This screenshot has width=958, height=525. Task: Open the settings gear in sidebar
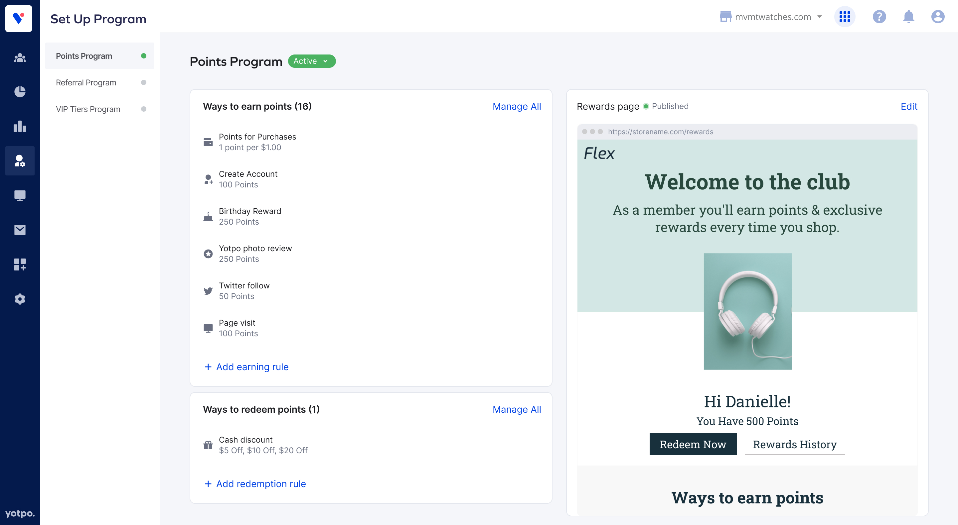(20, 299)
